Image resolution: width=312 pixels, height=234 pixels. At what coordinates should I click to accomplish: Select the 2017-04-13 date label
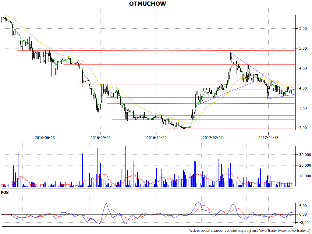pyautogui.click(x=268, y=137)
